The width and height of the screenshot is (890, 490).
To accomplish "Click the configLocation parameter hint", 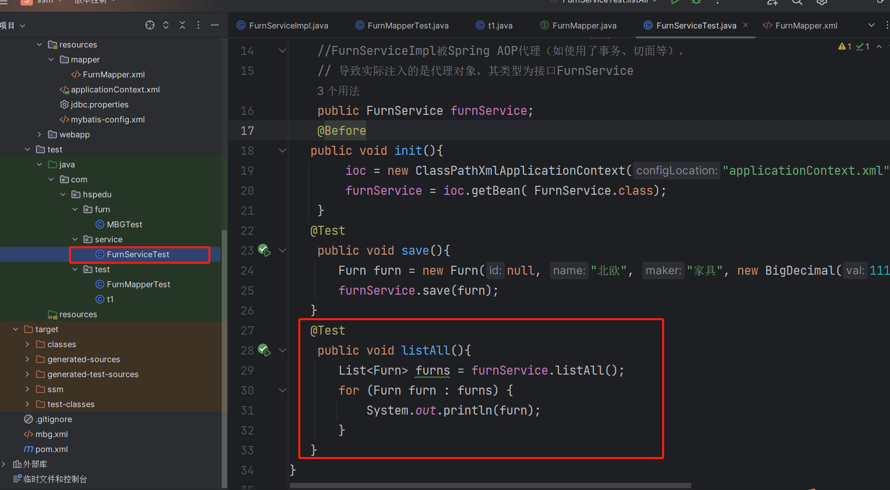I will pyautogui.click(x=676, y=171).
